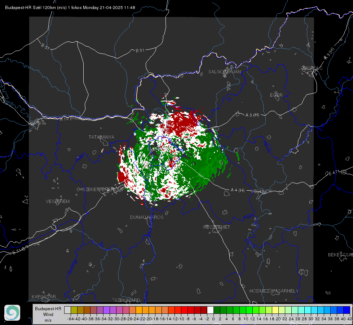Click the swirl logo icon beside the legend
Screen dimensions: 353x325
12,313
